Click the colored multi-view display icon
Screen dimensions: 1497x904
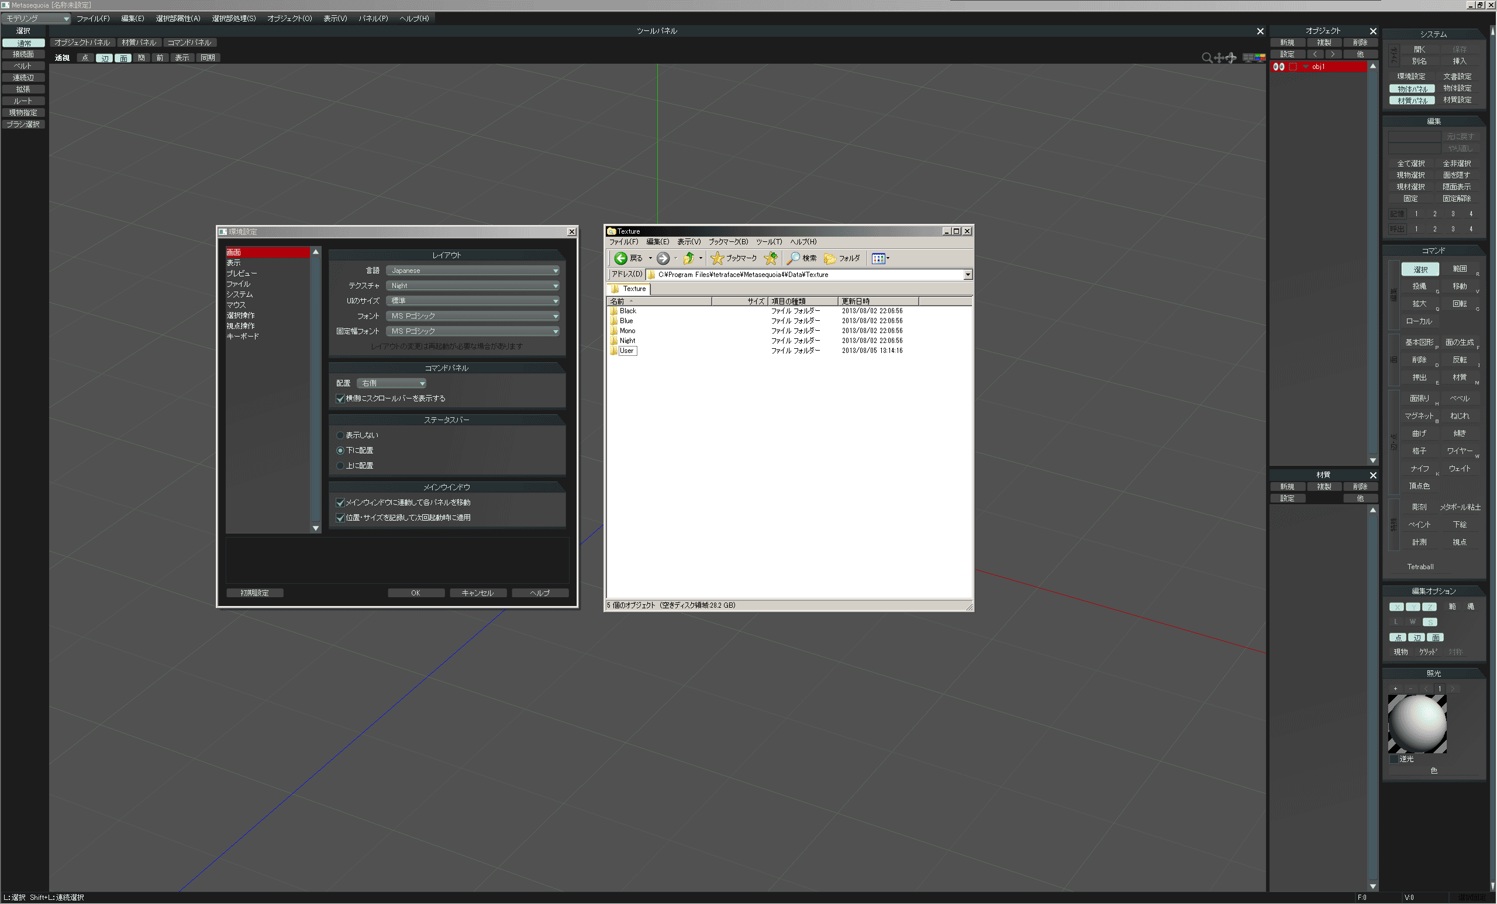tap(1260, 58)
